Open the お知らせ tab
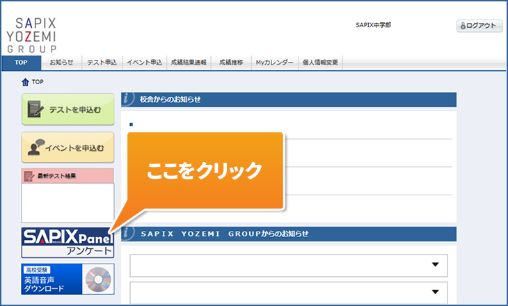The image size is (508, 306). click(x=61, y=63)
